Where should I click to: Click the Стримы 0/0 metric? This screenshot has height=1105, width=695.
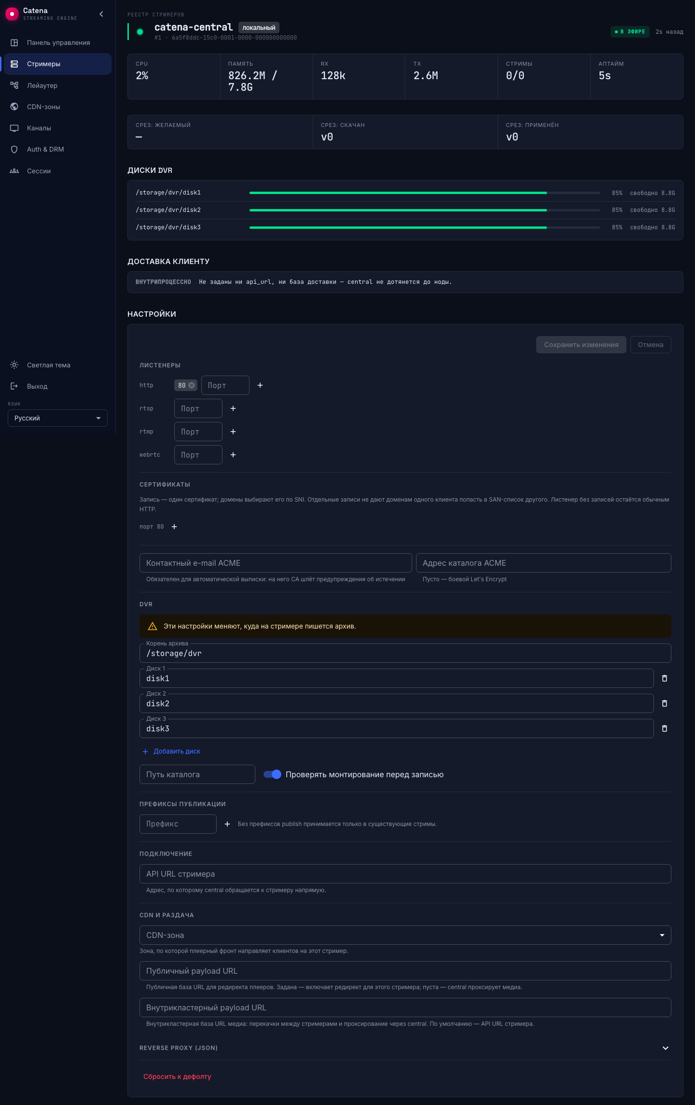(x=544, y=76)
